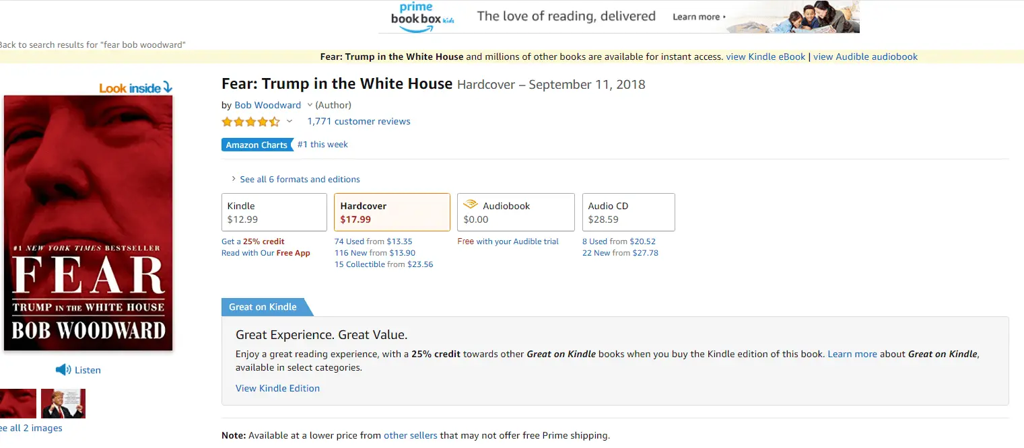The width and height of the screenshot is (1024, 448).
Task: Click the main Fear book cover image
Action: pyautogui.click(x=88, y=223)
